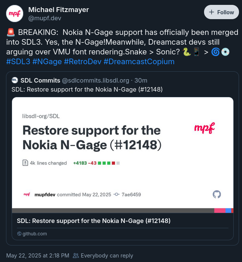Screen dimensions: 242x262
Task: Click the globe icon beside github.com
Action: pyautogui.click(x=20, y=233)
